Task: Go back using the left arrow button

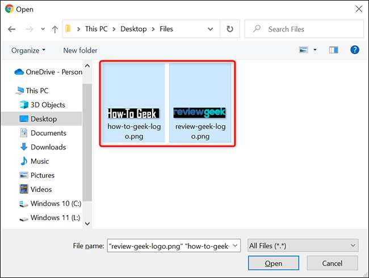Action: click(x=11, y=29)
